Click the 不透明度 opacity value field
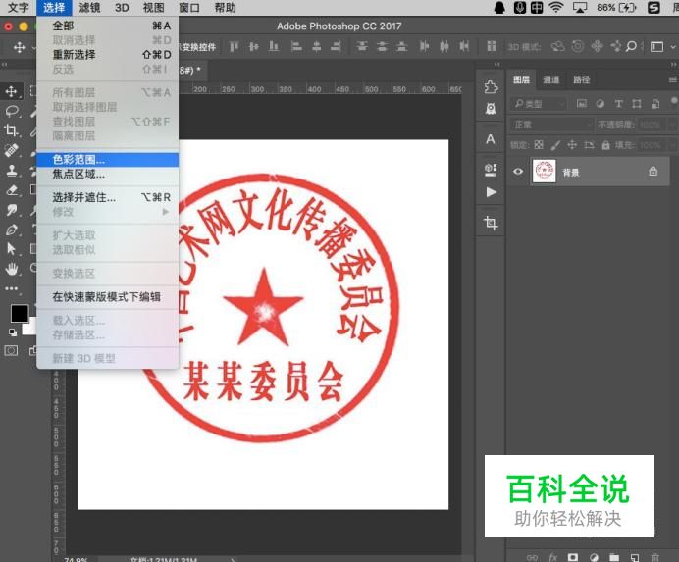679x562 pixels. click(653, 125)
